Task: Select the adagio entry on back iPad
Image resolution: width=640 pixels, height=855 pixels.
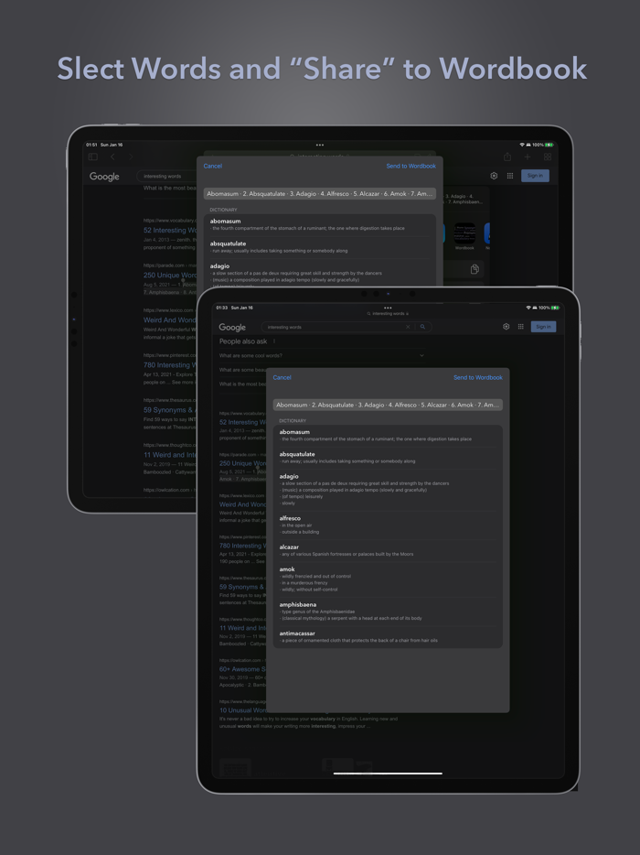Action: tap(320, 275)
